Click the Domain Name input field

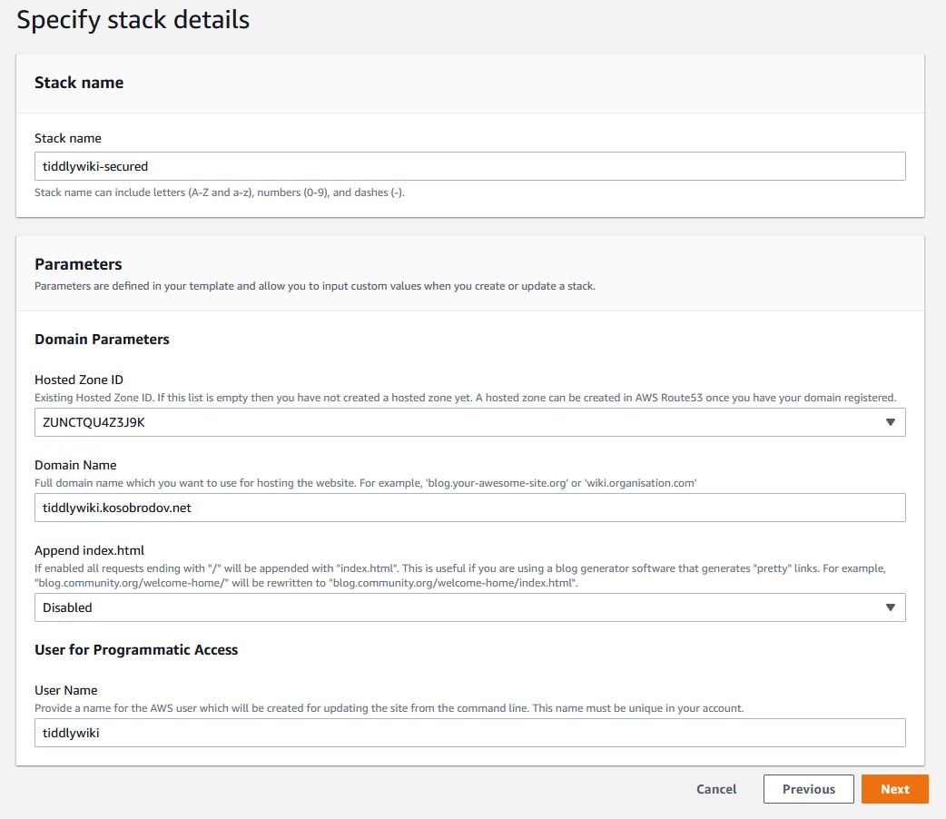tap(469, 508)
